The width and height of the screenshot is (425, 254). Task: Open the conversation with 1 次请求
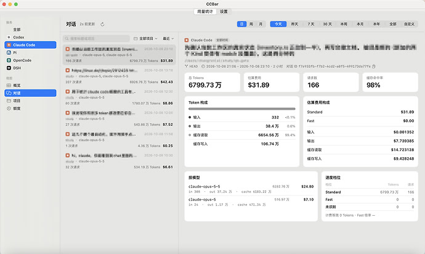[x=119, y=140]
